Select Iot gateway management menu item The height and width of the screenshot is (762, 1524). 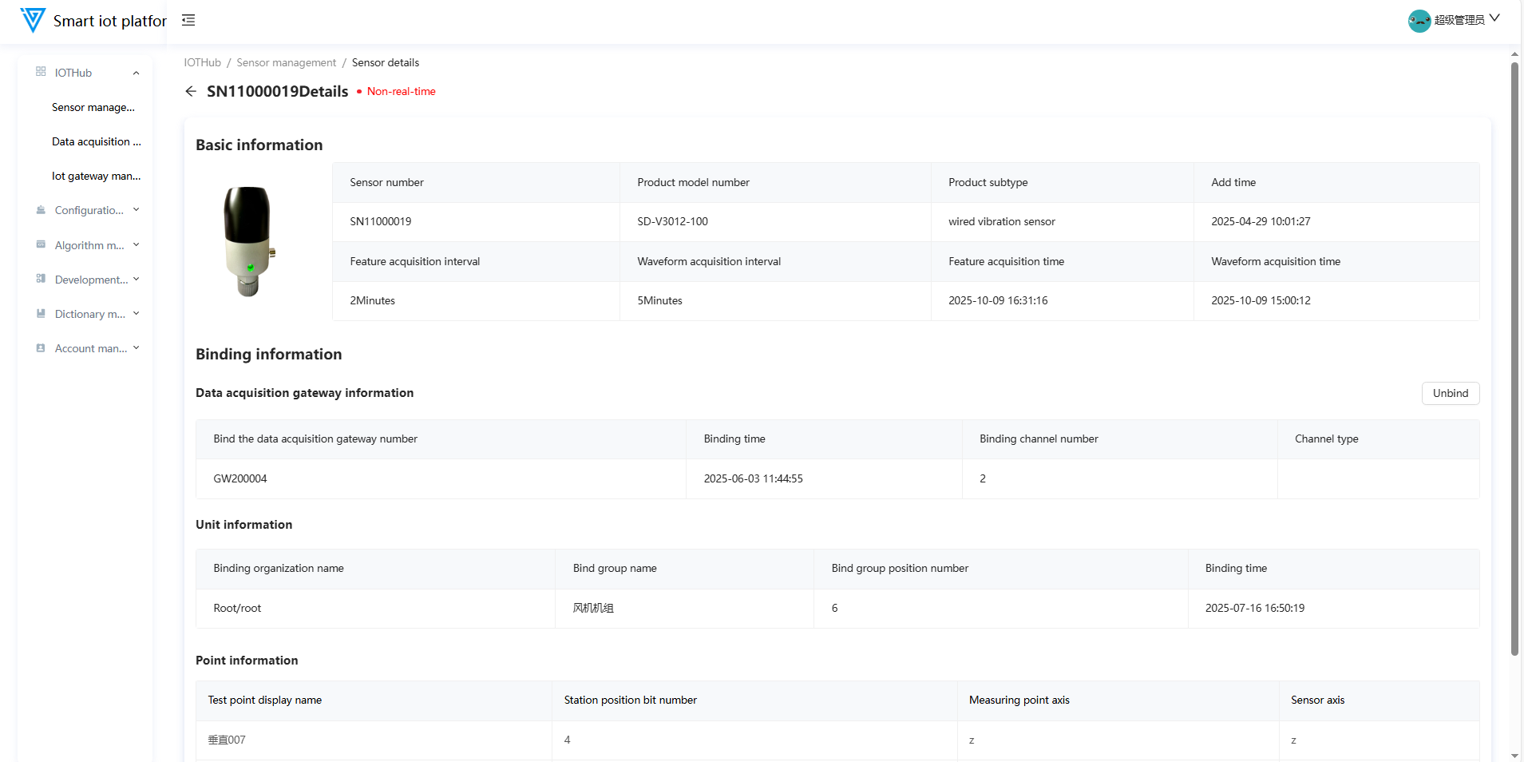click(96, 176)
